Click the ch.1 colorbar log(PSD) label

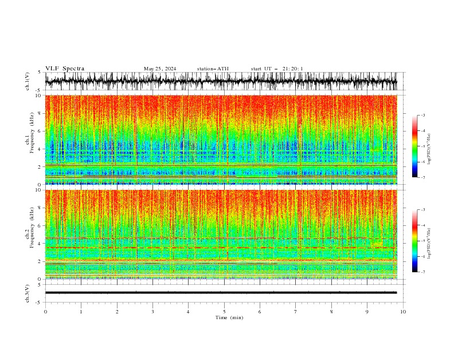tap(429, 149)
